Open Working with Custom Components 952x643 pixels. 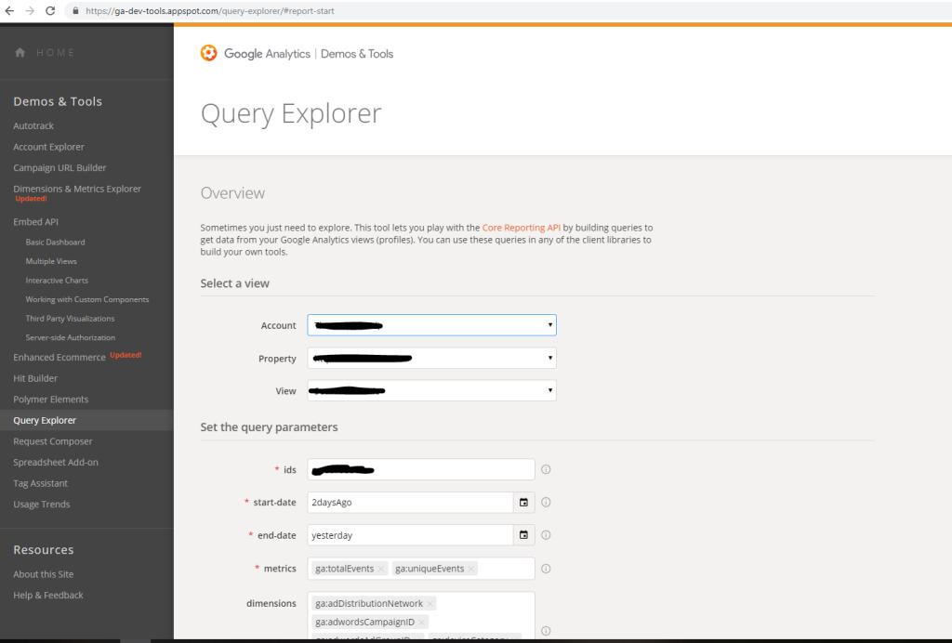86,299
